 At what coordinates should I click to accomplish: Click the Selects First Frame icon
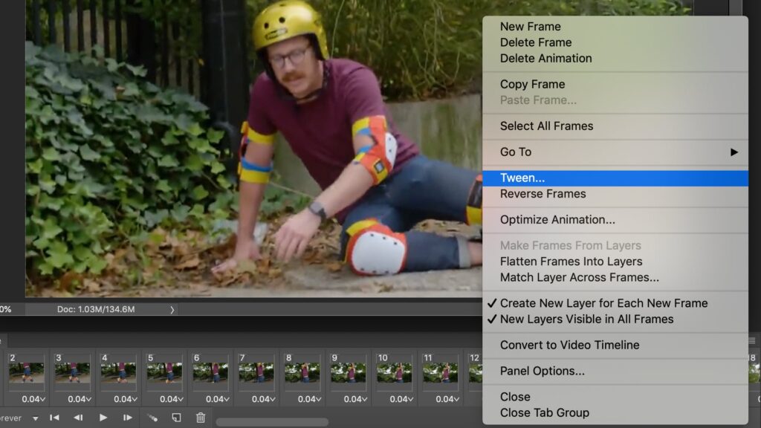tap(55, 418)
